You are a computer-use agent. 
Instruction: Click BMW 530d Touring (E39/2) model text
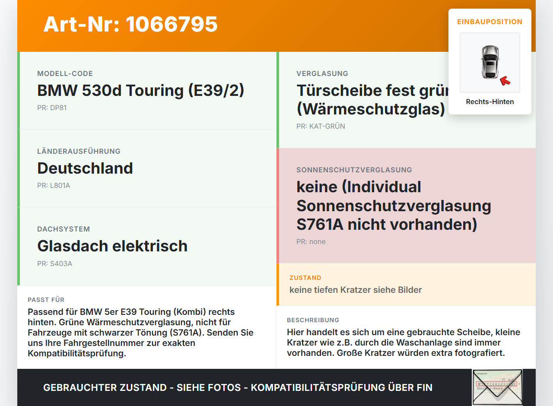click(141, 91)
